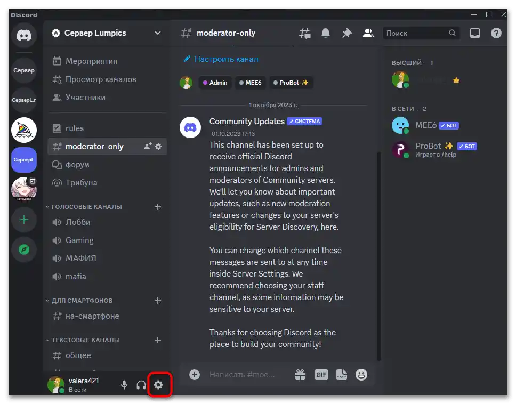Open the GIF picker button
Image resolution: width=516 pixels, height=404 pixels.
click(321, 374)
